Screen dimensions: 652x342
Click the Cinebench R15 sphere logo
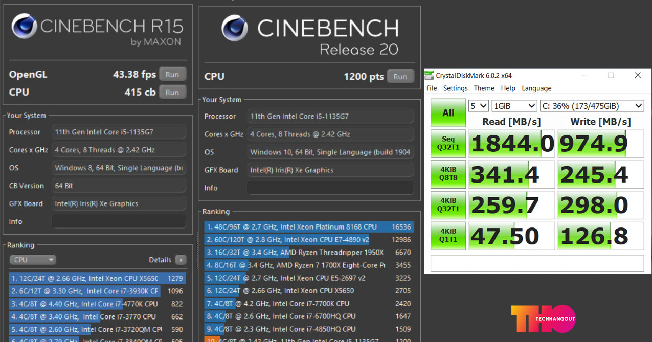tap(24, 27)
